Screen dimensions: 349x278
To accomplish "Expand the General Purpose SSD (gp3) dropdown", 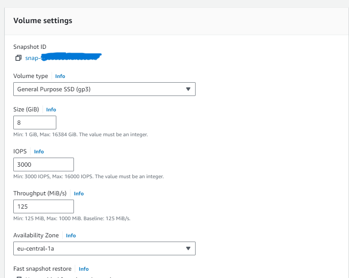I will click(104, 89).
